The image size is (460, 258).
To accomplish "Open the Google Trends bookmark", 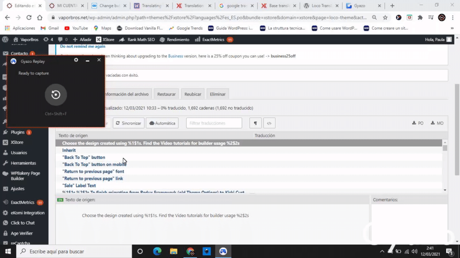I will (x=185, y=28).
